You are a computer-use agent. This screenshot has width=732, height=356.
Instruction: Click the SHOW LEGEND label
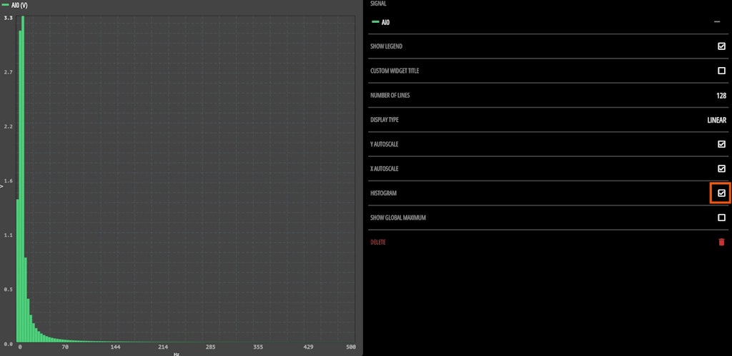tap(387, 46)
